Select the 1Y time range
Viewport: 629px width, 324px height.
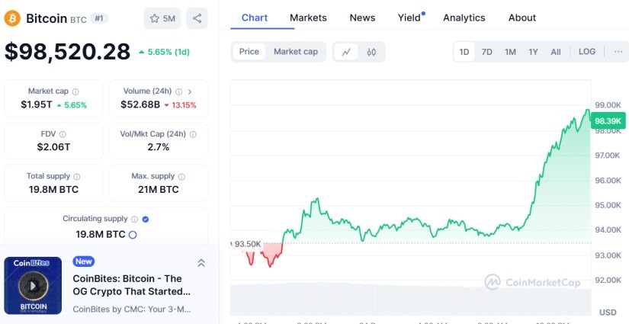click(x=533, y=52)
